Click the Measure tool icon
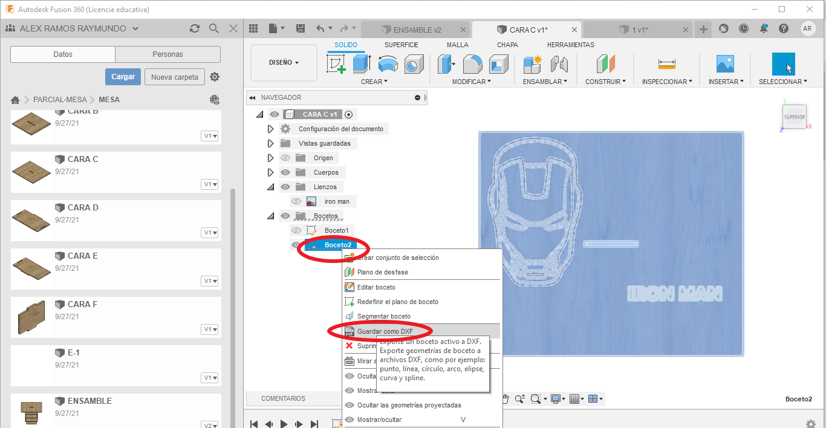 click(667, 63)
